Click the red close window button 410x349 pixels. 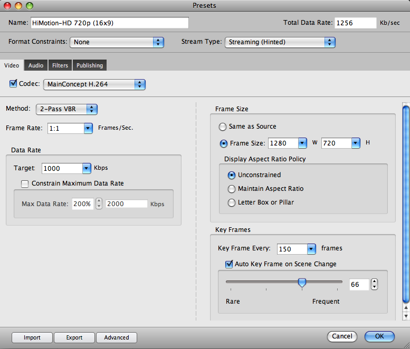[7, 5]
